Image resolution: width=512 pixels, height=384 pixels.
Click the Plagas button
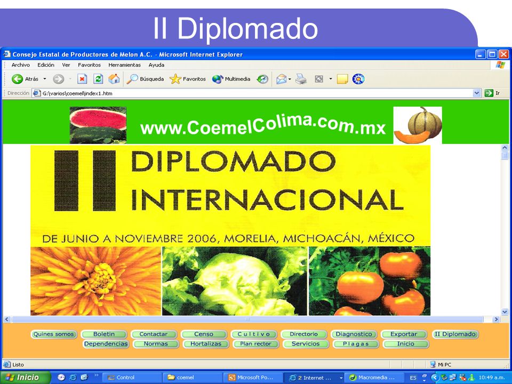(x=356, y=344)
